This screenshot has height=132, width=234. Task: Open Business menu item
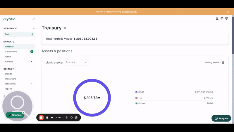[x=9, y=62]
